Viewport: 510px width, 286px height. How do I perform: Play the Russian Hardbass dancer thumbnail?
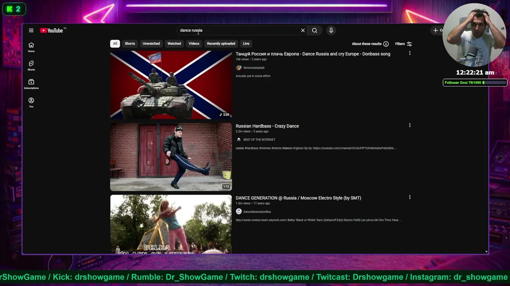(x=171, y=157)
